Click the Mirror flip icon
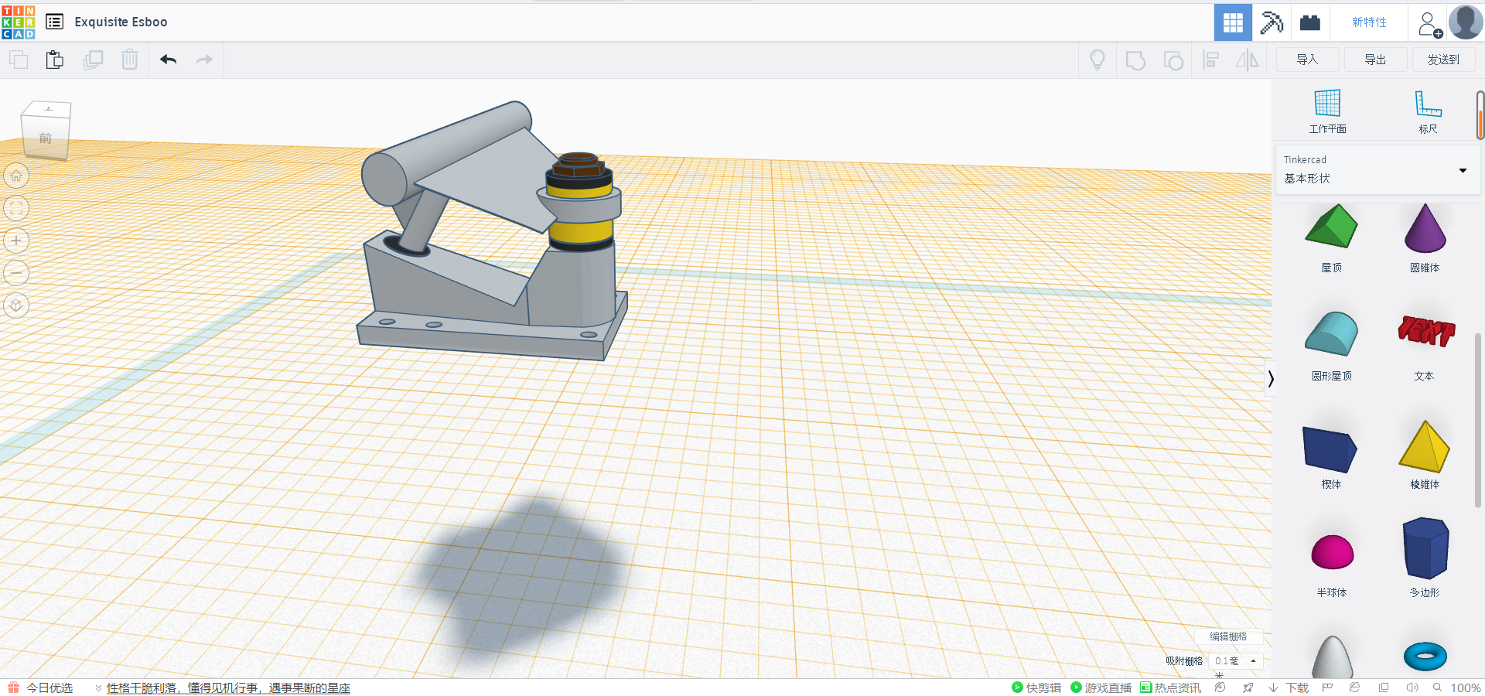 1248,60
